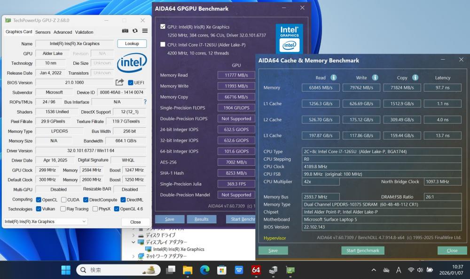The width and height of the screenshot is (470, 279).
Task: Click the info icon next to Read
Action: [333, 77]
